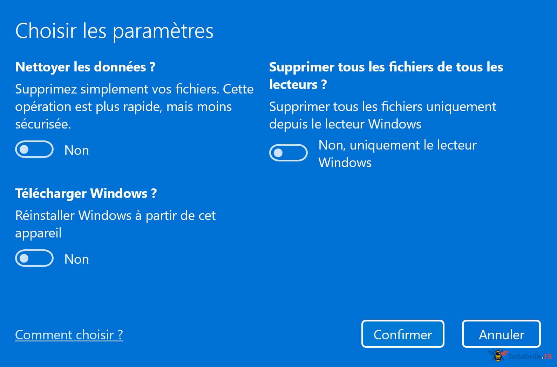Toggle the Télécharger Windows switch
The height and width of the screenshot is (367, 557).
click(34, 258)
